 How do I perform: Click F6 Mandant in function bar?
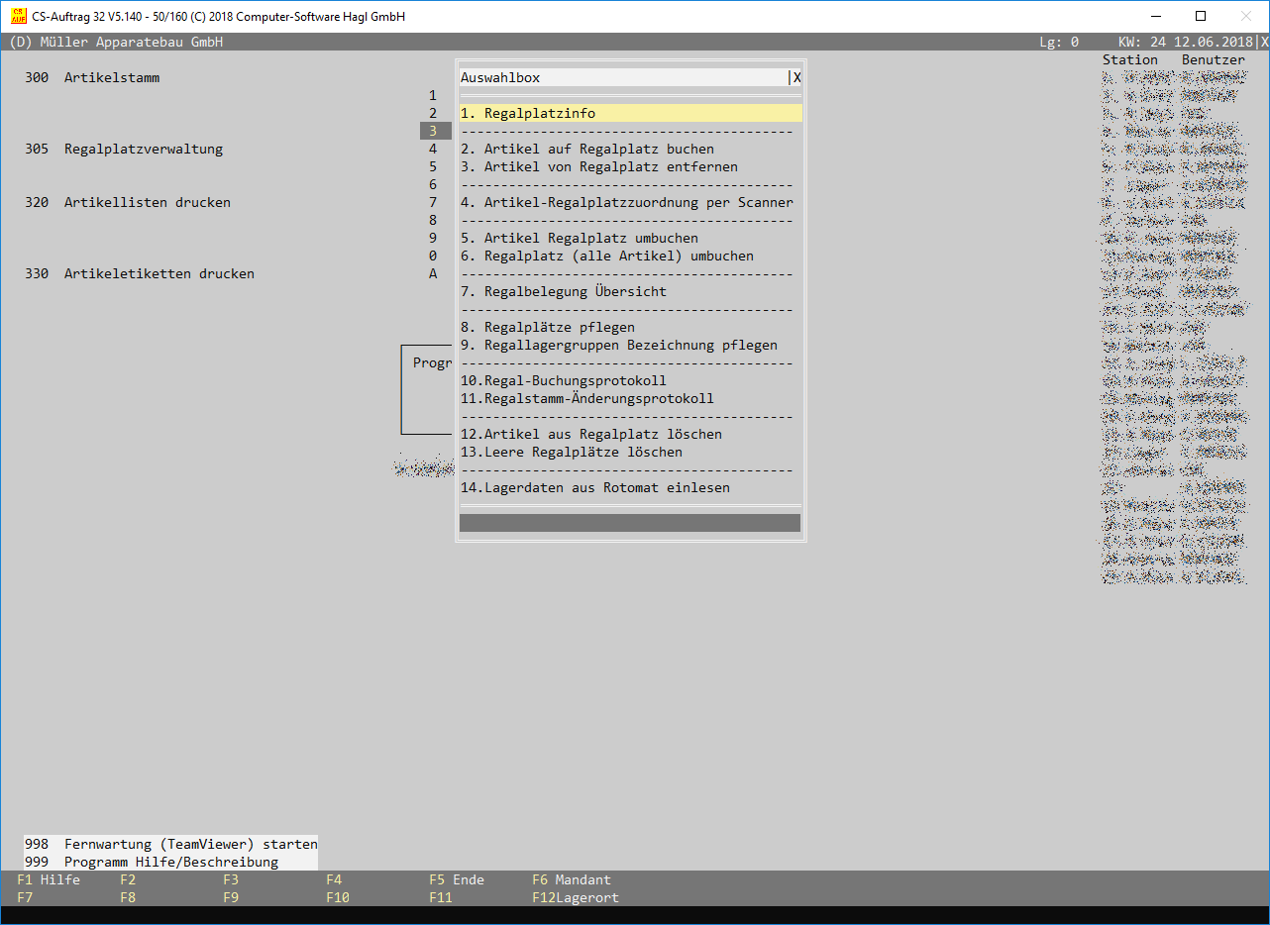(x=572, y=879)
